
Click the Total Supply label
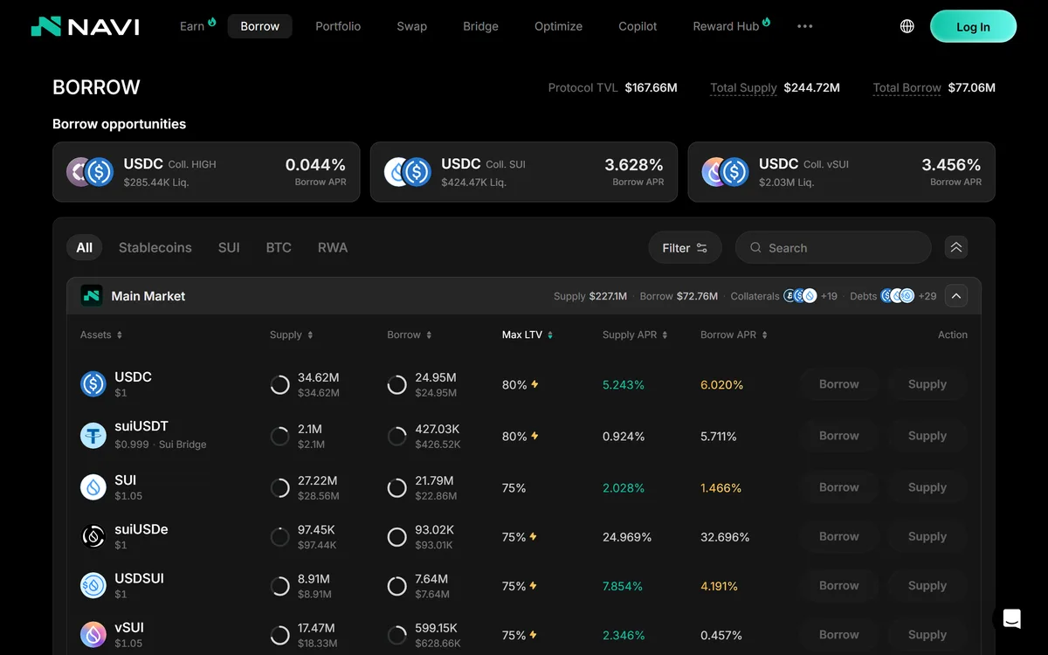click(743, 87)
